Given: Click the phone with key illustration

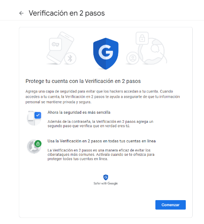Looking at the screenshot, I should 60,48.
